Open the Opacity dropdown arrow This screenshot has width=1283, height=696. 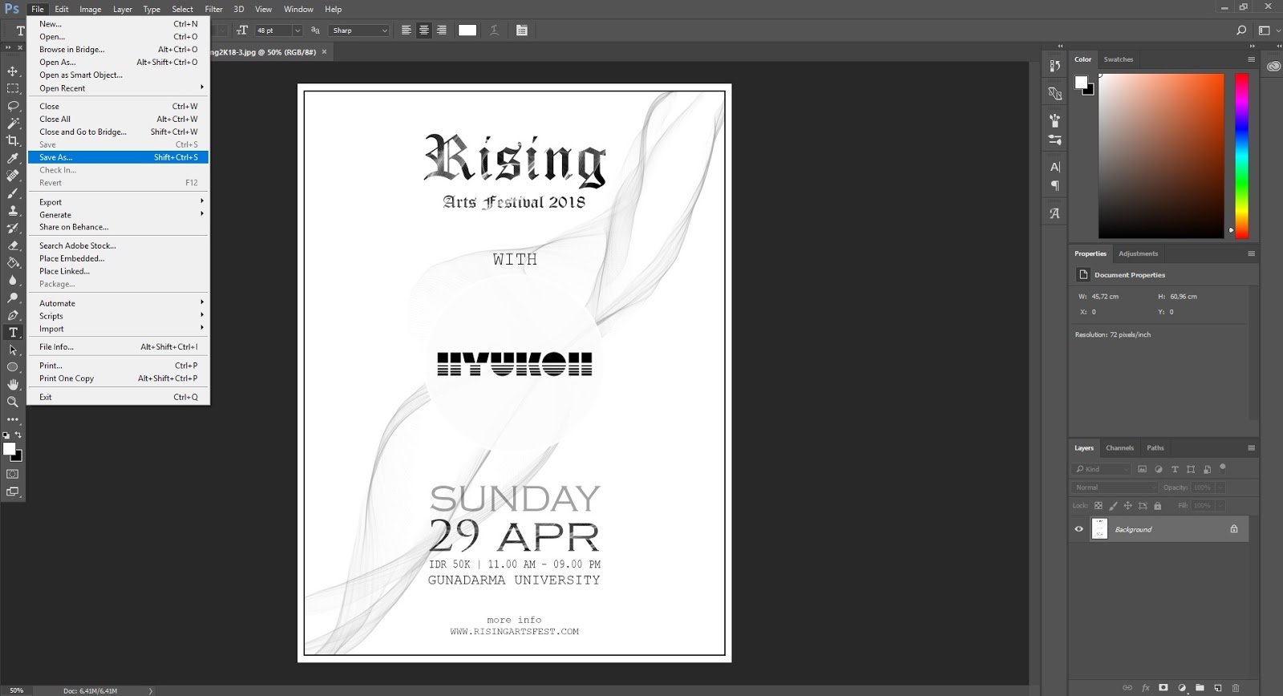coord(1220,488)
